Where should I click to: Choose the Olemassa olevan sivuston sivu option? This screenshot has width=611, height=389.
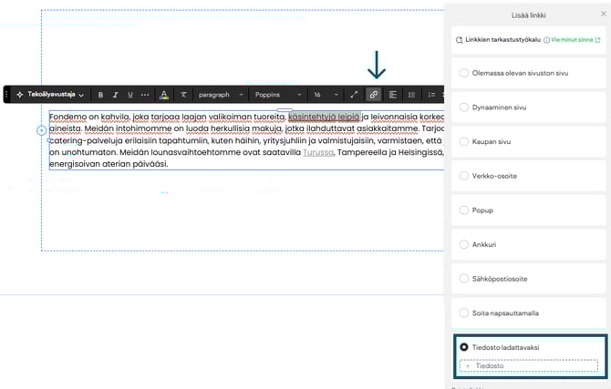coord(465,72)
